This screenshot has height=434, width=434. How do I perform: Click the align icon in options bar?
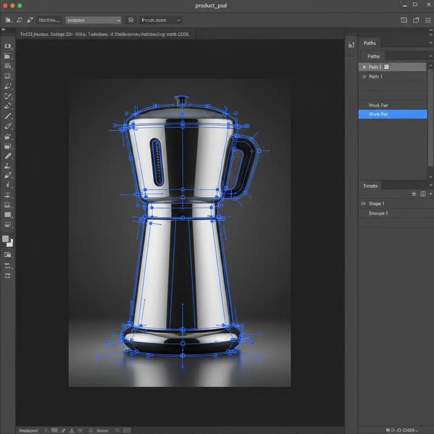[x=131, y=20]
